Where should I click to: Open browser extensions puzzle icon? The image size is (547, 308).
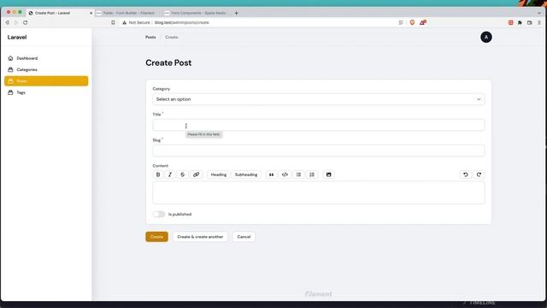click(x=520, y=22)
